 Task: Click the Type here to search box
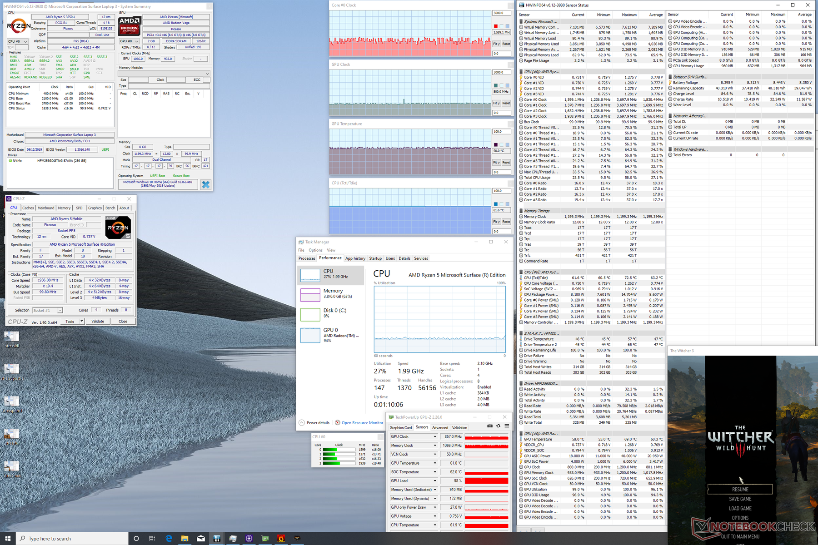click(x=72, y=539)
